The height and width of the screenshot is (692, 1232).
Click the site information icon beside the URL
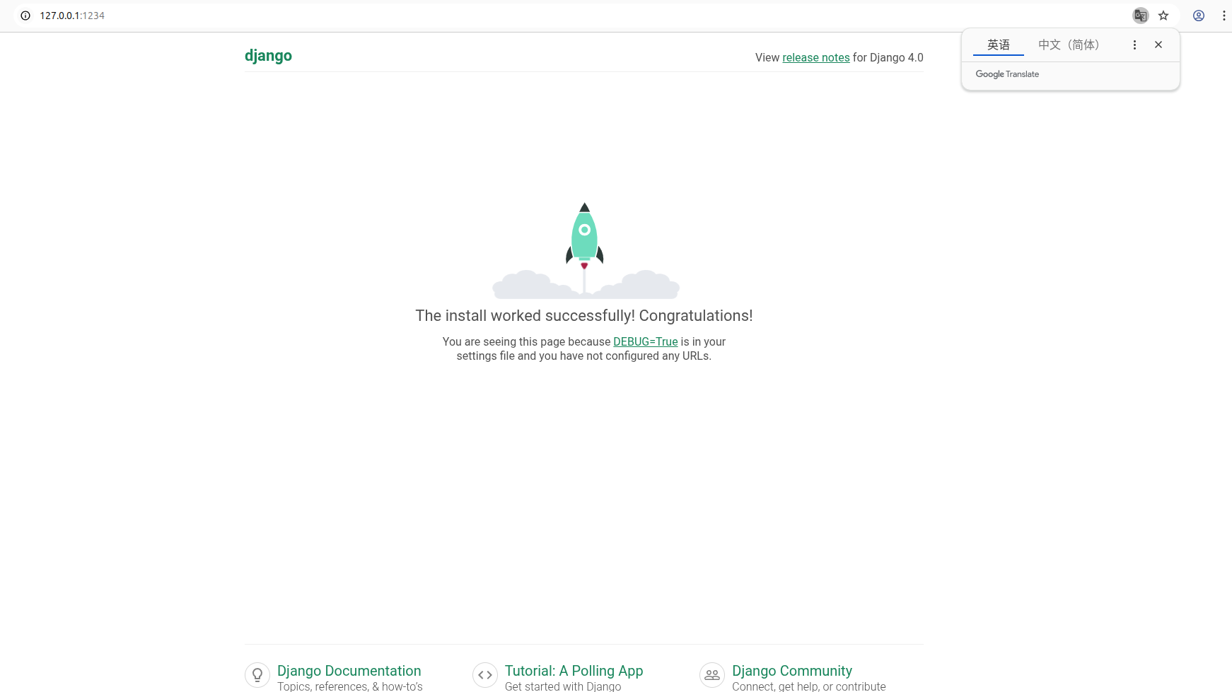[25, 16]
